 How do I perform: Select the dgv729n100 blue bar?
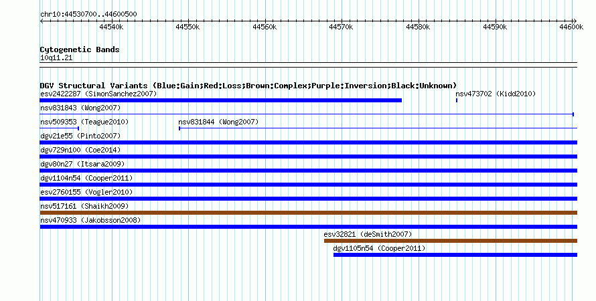click(309, 157)
